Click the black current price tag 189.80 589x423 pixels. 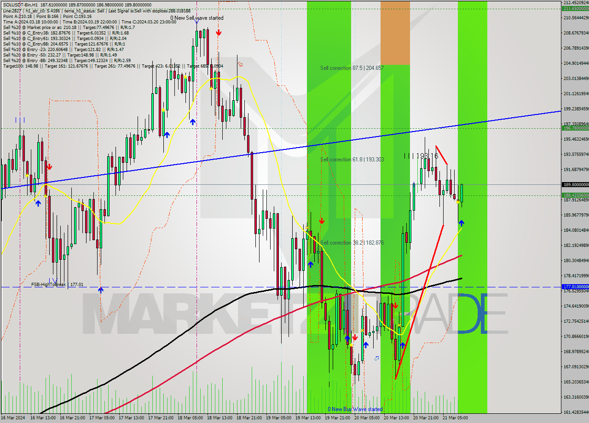(x=575, y=185)
